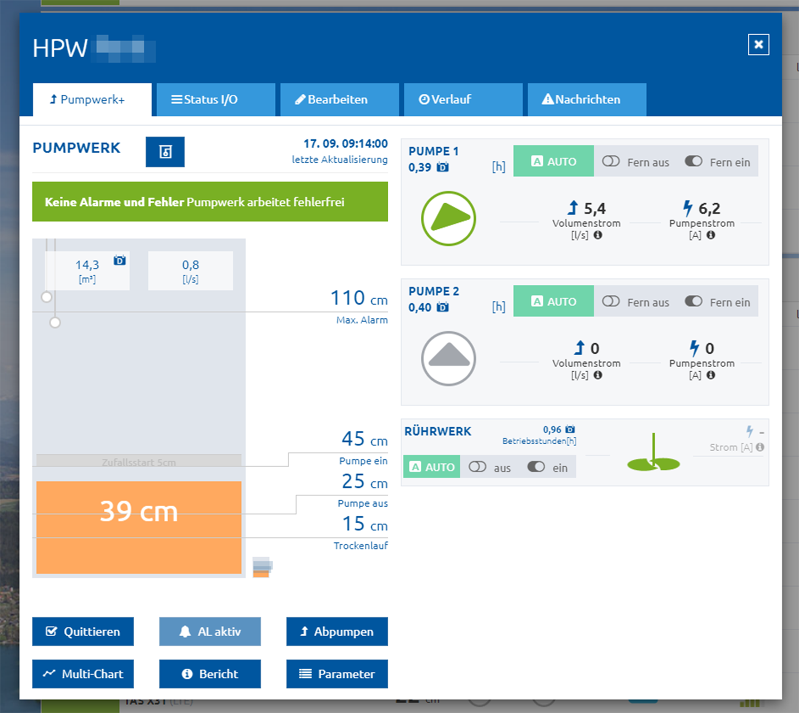Image resolution: width=799 pixels, height=713 pixels.
Task: Click the Abpumpen button
Action: tap(337, 631)
